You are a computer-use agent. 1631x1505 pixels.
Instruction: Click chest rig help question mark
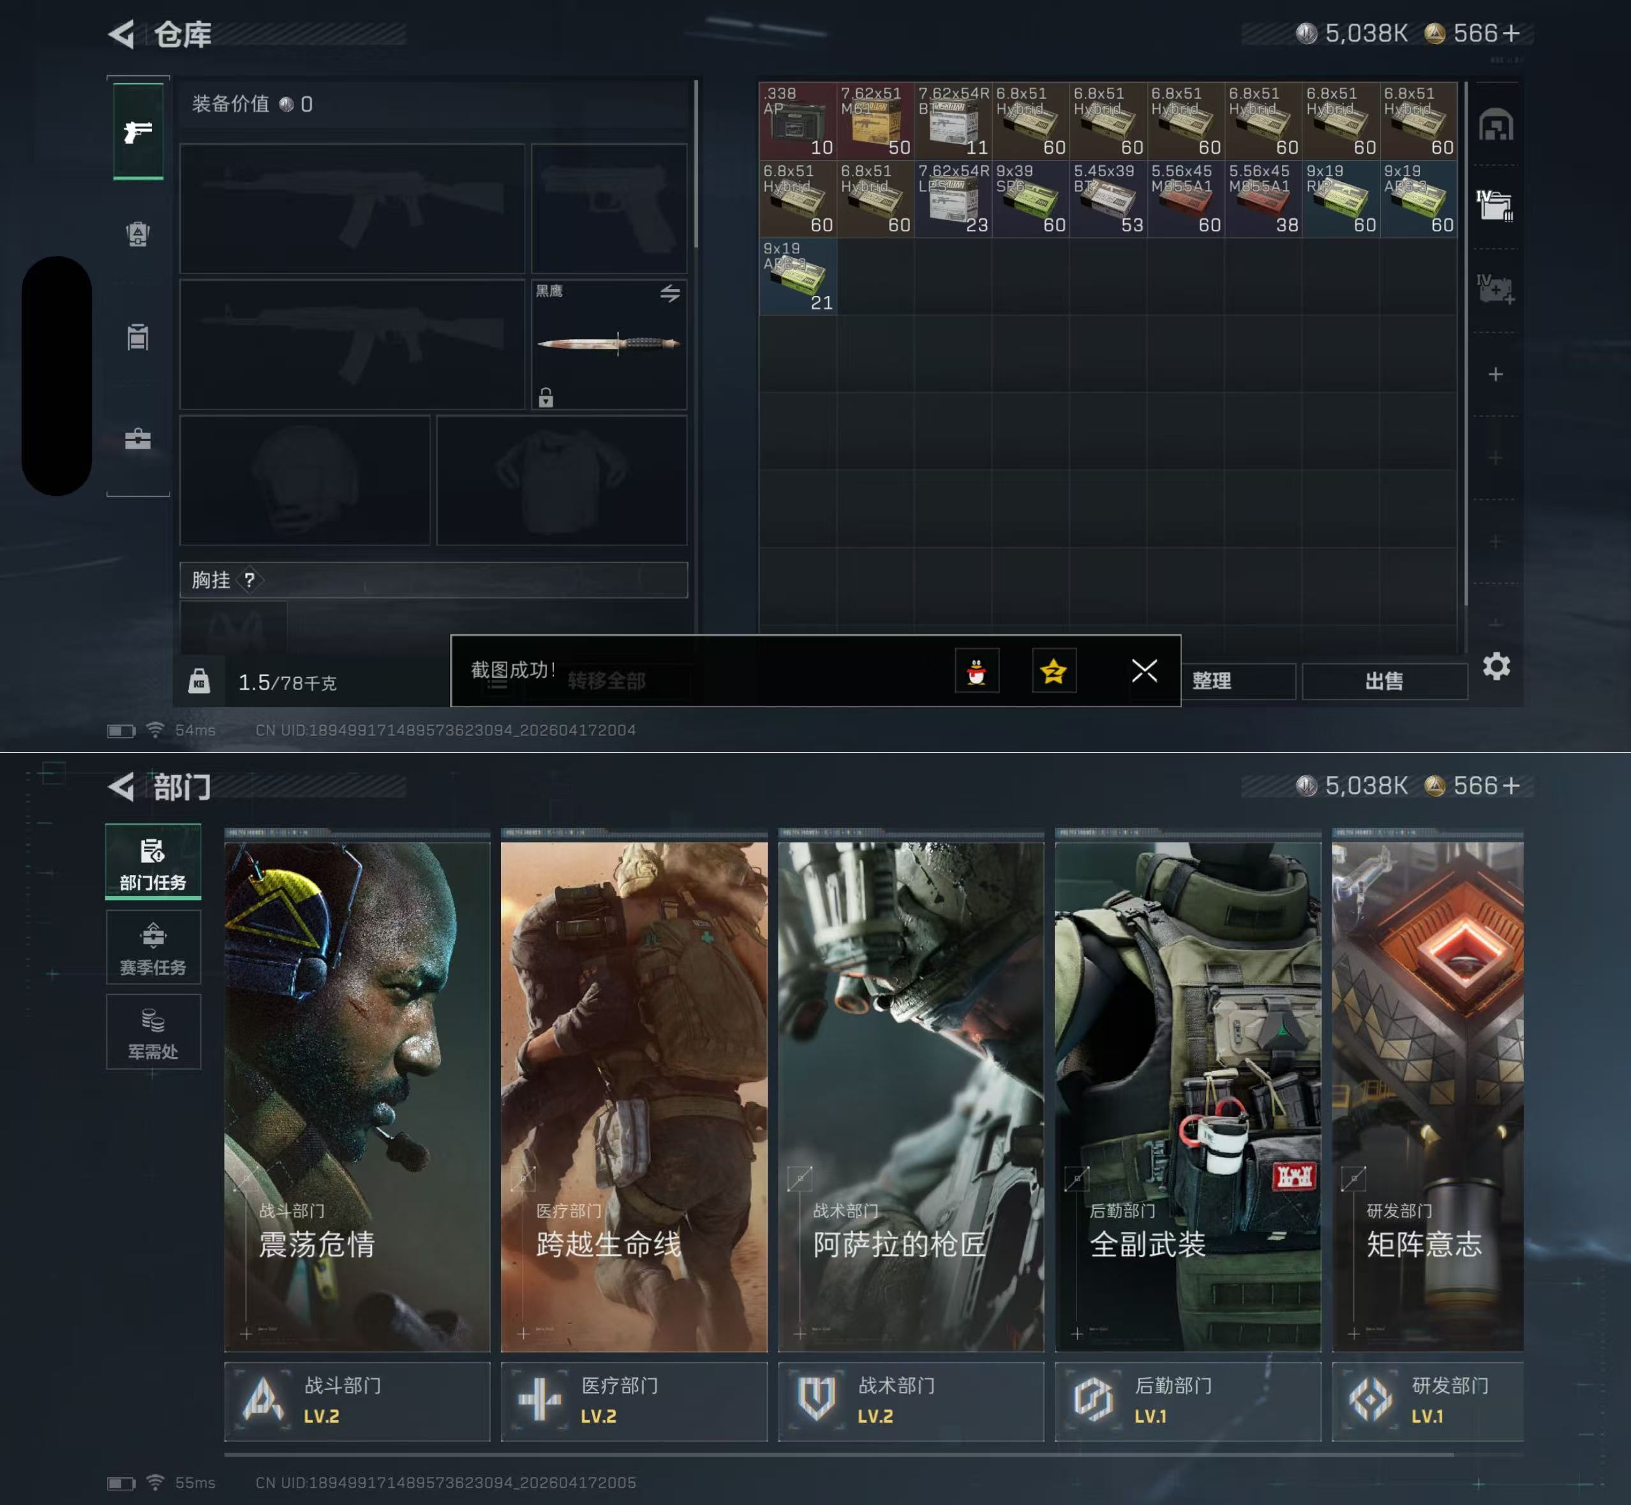(x=250, y=580)
